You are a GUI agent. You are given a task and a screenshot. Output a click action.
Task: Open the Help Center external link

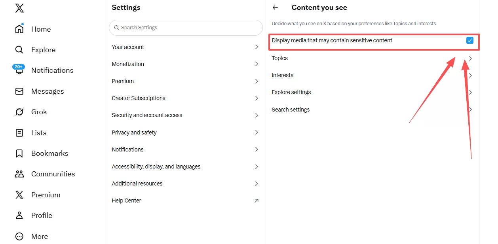257,200
